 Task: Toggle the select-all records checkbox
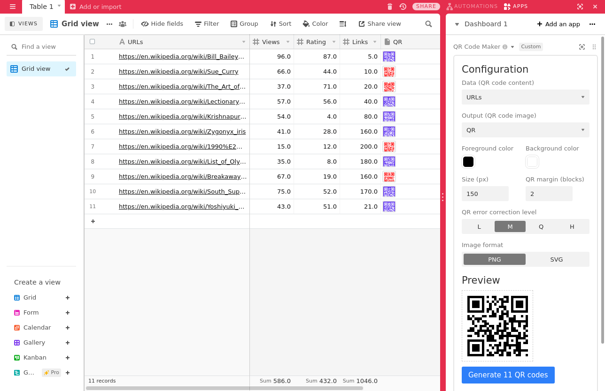(x=92, y=42)
